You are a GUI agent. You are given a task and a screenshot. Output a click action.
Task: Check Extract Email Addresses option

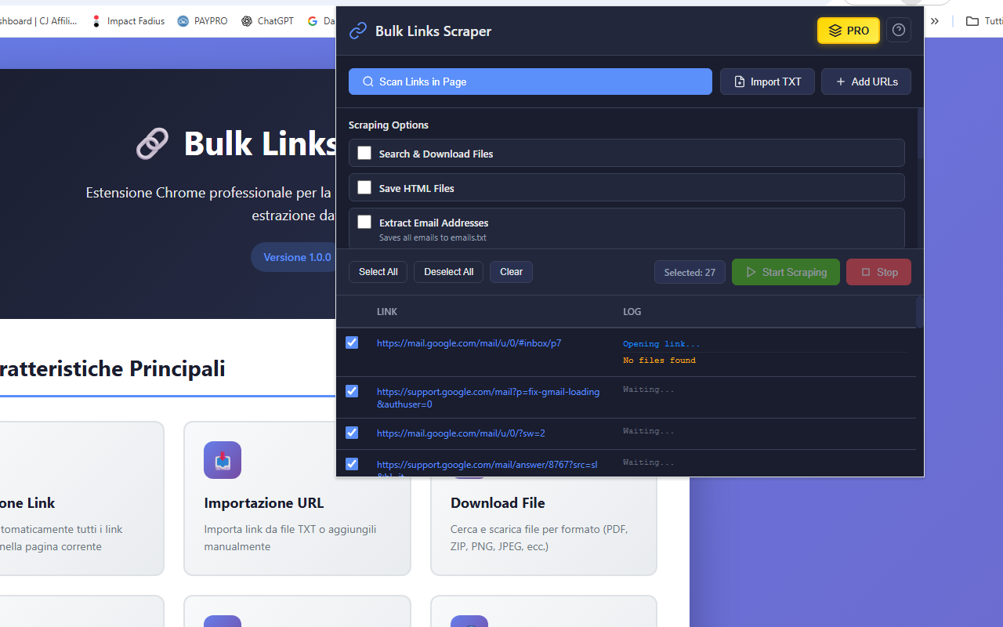[x=364, y=222]
